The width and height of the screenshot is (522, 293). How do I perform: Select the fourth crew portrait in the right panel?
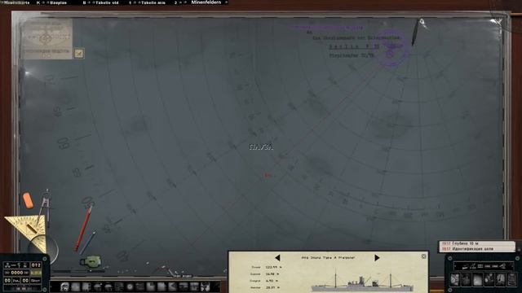489,280
